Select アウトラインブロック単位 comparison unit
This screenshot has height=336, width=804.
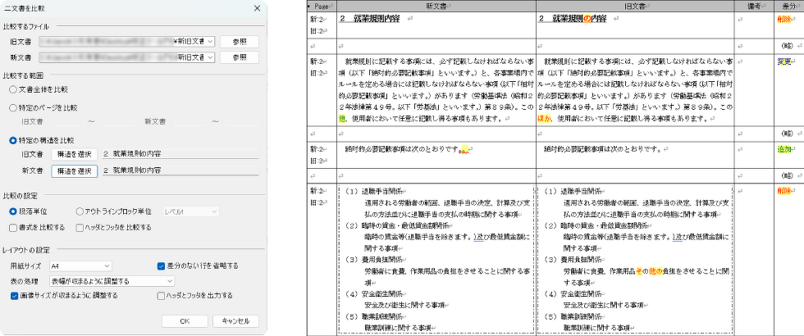pyautogui.click(x=80, y=211)
